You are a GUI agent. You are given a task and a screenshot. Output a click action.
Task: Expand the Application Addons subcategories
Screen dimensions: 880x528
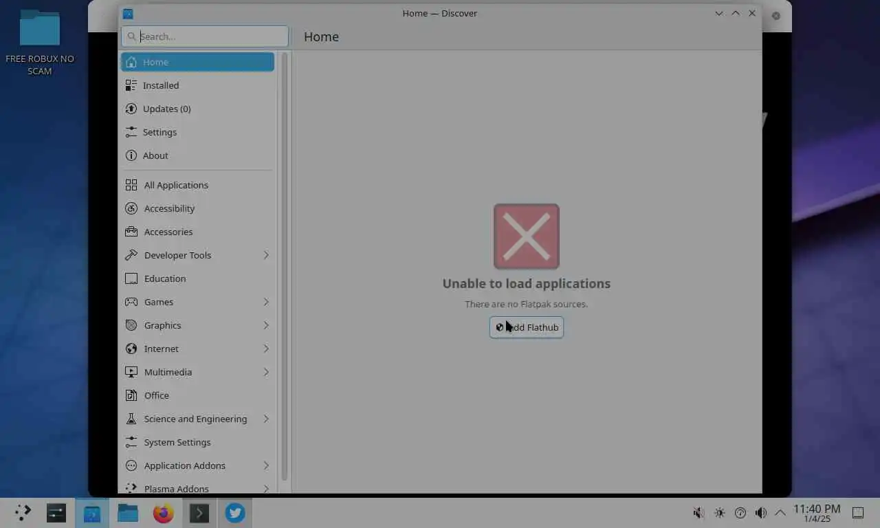pyautogui.click(x=266, y=465)
